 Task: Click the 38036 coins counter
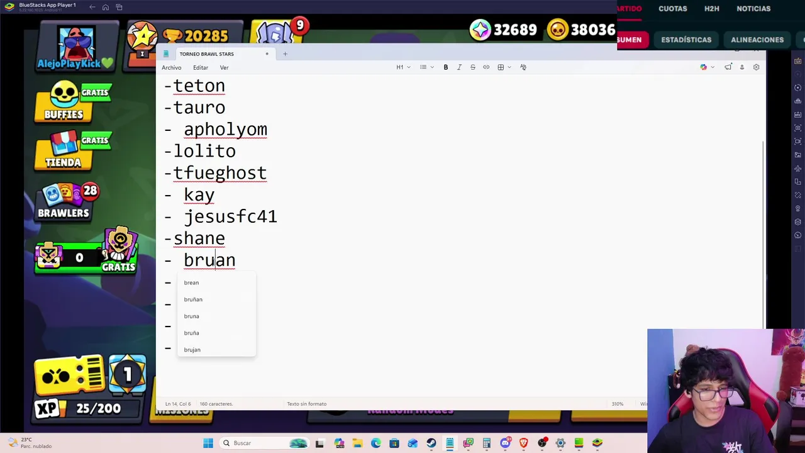point(580,30)
